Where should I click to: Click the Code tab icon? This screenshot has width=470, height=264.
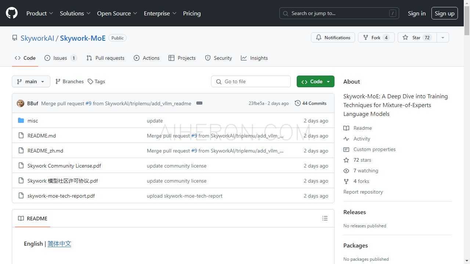point(18,58)
